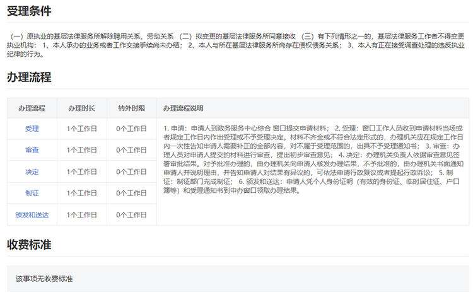This screenshot has height=295, width=473.
Task: Click the 受理 link in process table
Action: point(32,129)
